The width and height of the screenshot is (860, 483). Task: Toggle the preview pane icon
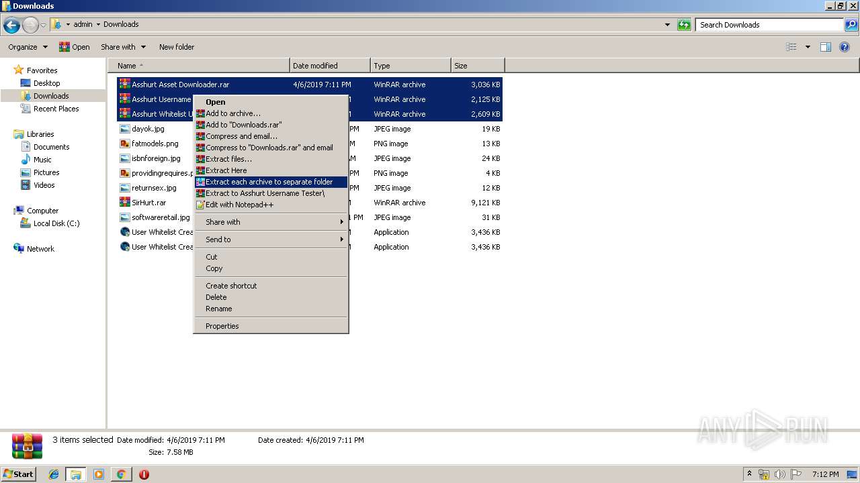(x=826, y=47)
